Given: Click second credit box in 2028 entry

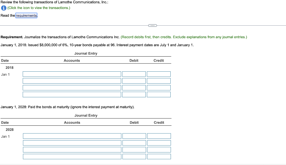Looking at the screenshot, I should click(159, 143).
